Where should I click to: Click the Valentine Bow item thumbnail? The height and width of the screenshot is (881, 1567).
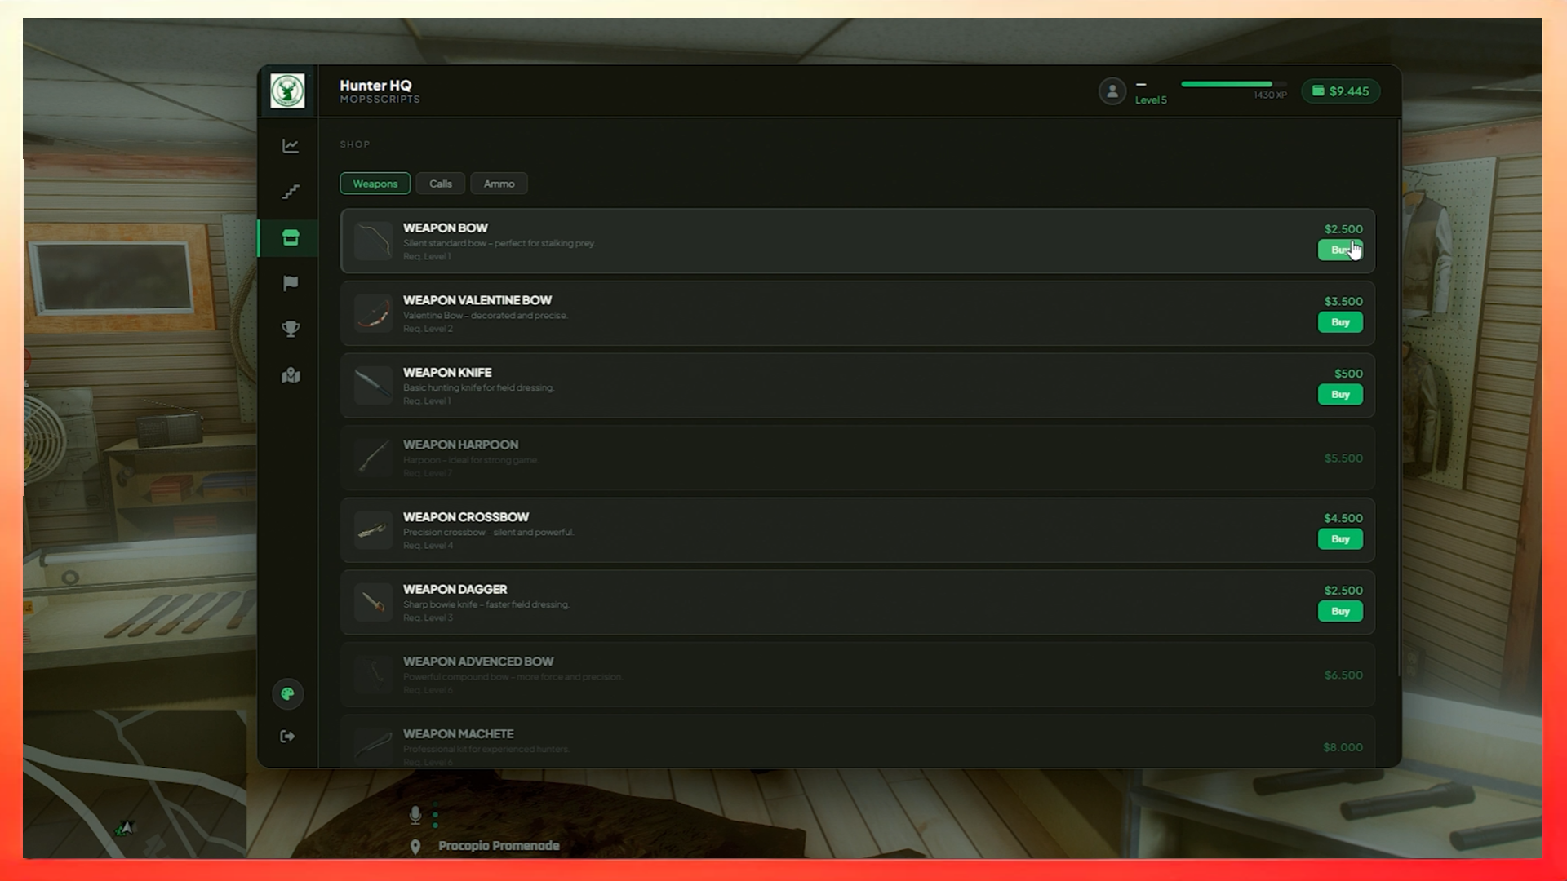374,313
